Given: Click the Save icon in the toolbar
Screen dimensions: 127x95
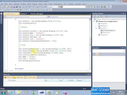Looking at the screenshot, I should [14, 7].
